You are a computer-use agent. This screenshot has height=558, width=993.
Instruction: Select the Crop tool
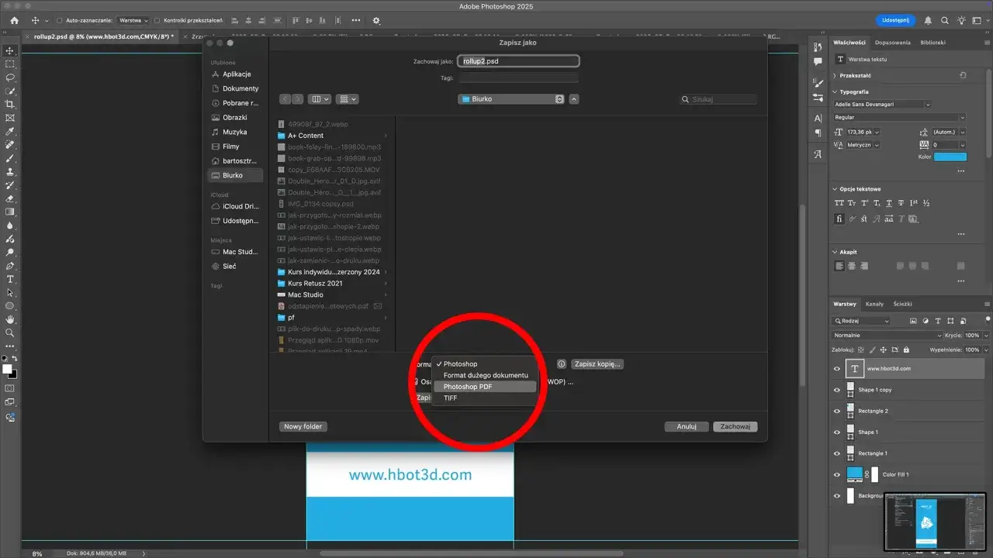pyautogui.click(x=10, y=105)
